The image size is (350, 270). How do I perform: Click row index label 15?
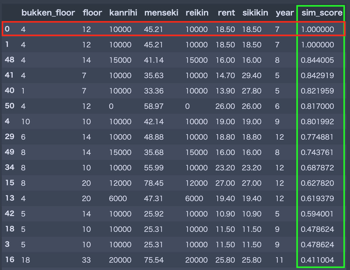pos(10,183)
